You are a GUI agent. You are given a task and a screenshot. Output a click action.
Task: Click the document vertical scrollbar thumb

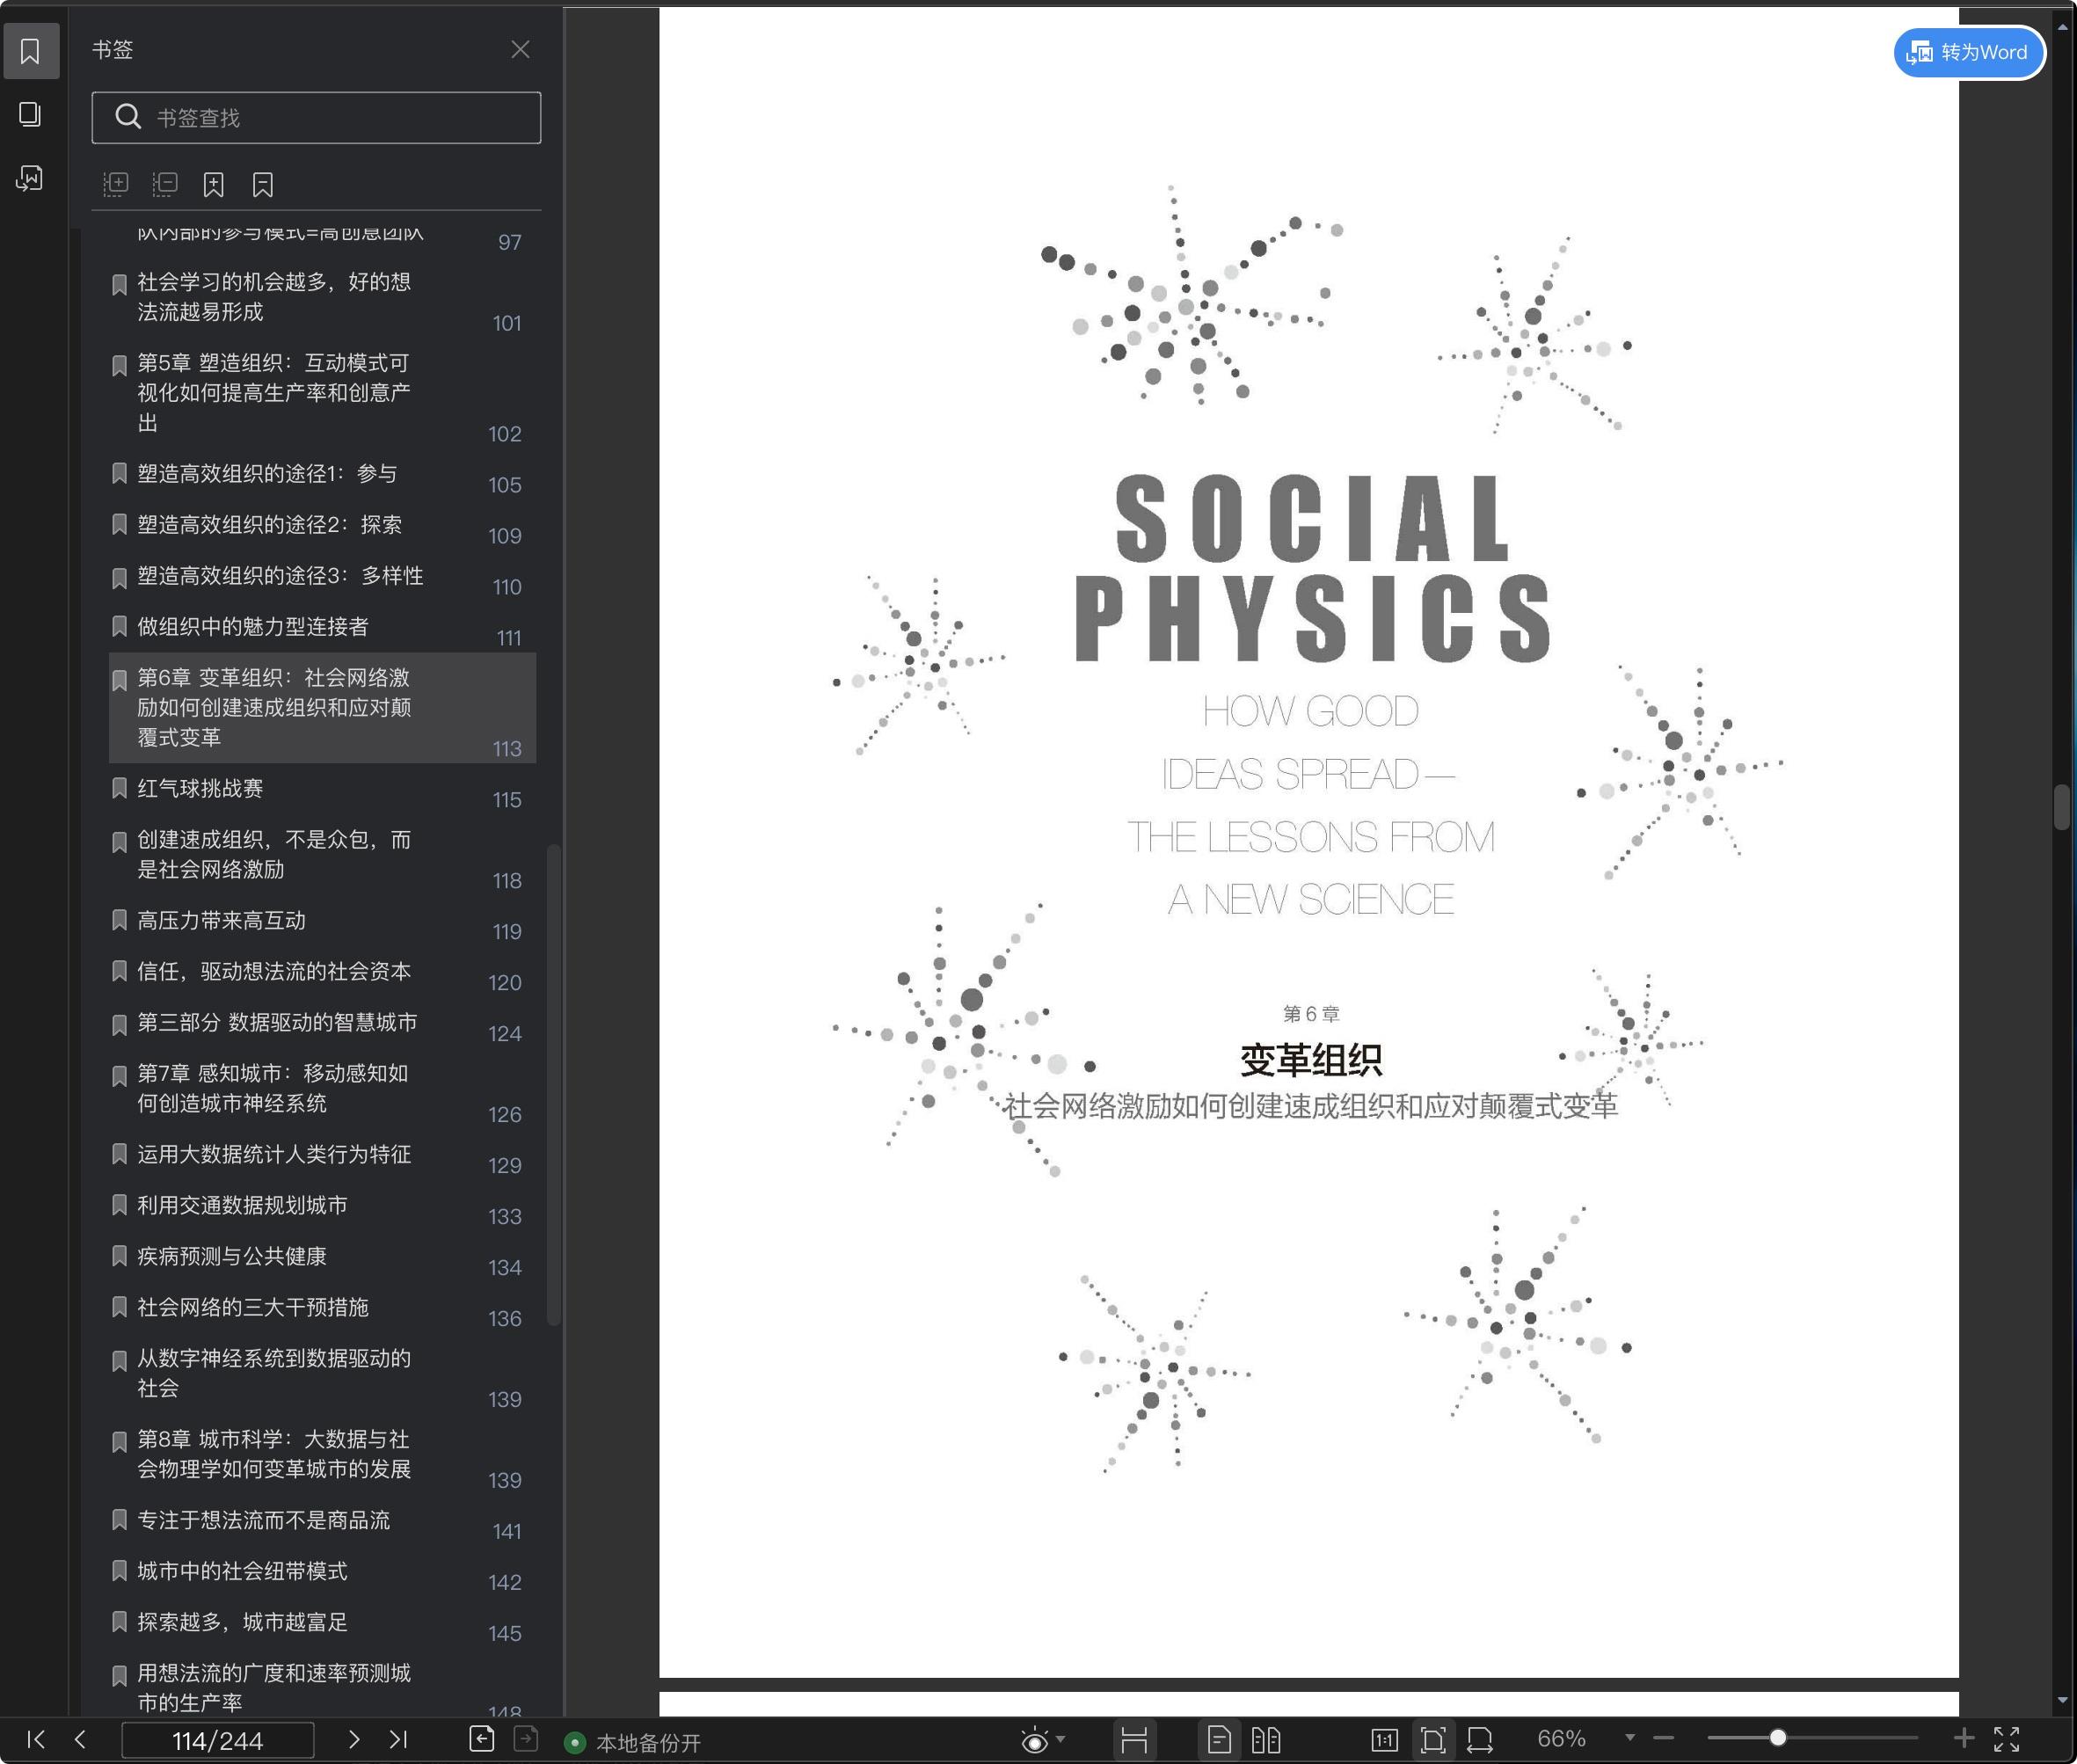coord(2062,808)
